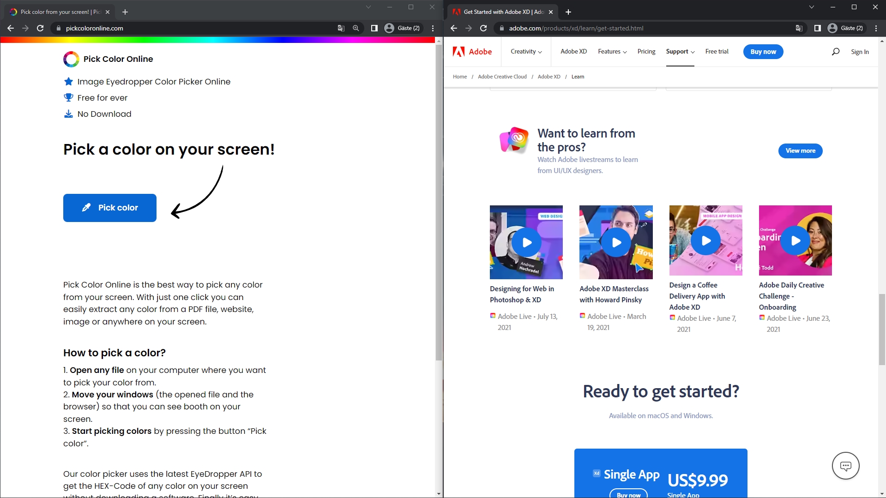Click the adobe.com address bar

tap(646, 28)
